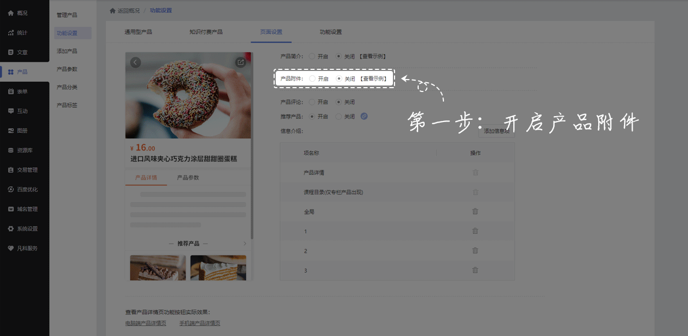Screen dimensions: 688x336
Task: Click the link icon beside 推荐产品
Action: [x=364, y=116]
